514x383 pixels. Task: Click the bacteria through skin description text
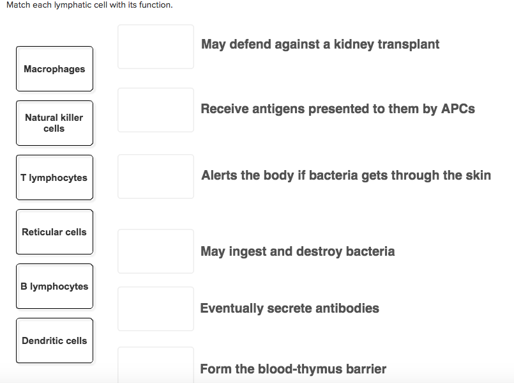pos(346,175)
